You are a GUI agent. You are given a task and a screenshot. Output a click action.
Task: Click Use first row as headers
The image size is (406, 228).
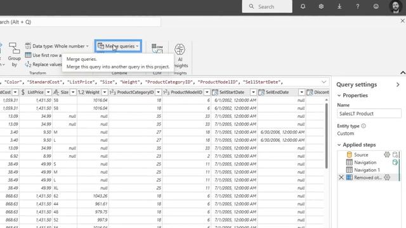point(43,55)
